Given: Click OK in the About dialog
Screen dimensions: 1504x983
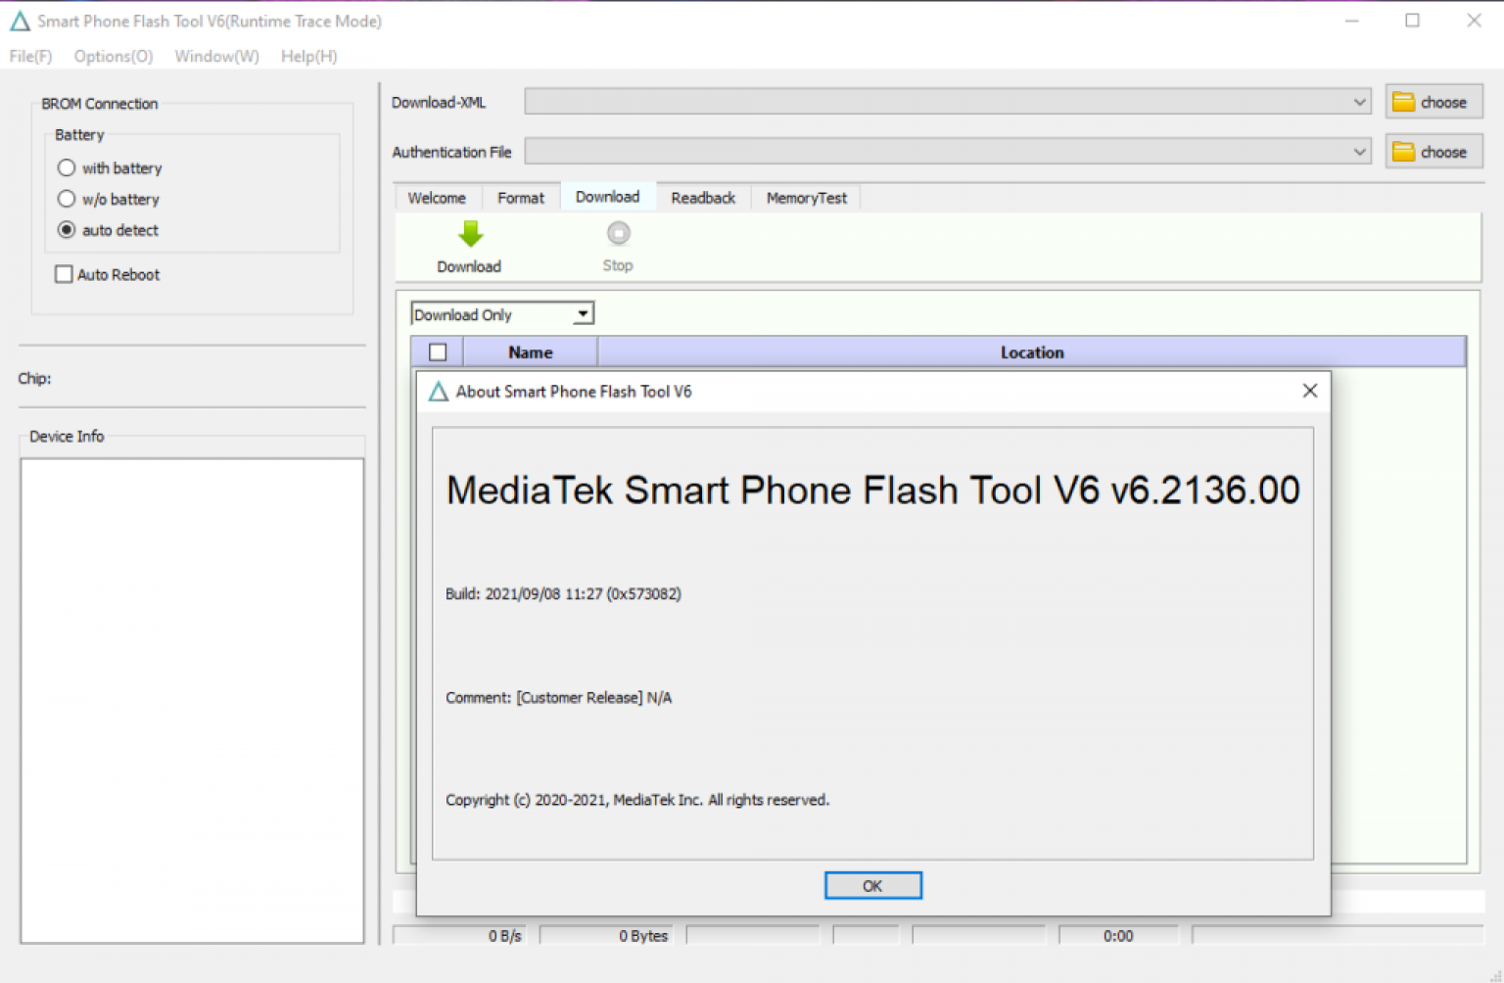Looking at the screenshot, I should tap(872, 884).
